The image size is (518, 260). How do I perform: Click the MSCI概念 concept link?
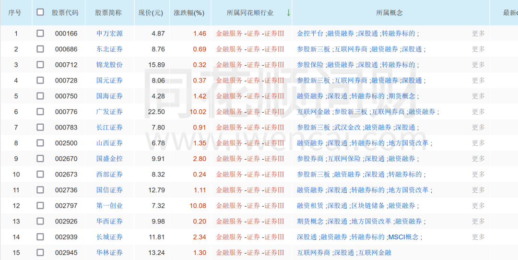(x=403, y=237)
